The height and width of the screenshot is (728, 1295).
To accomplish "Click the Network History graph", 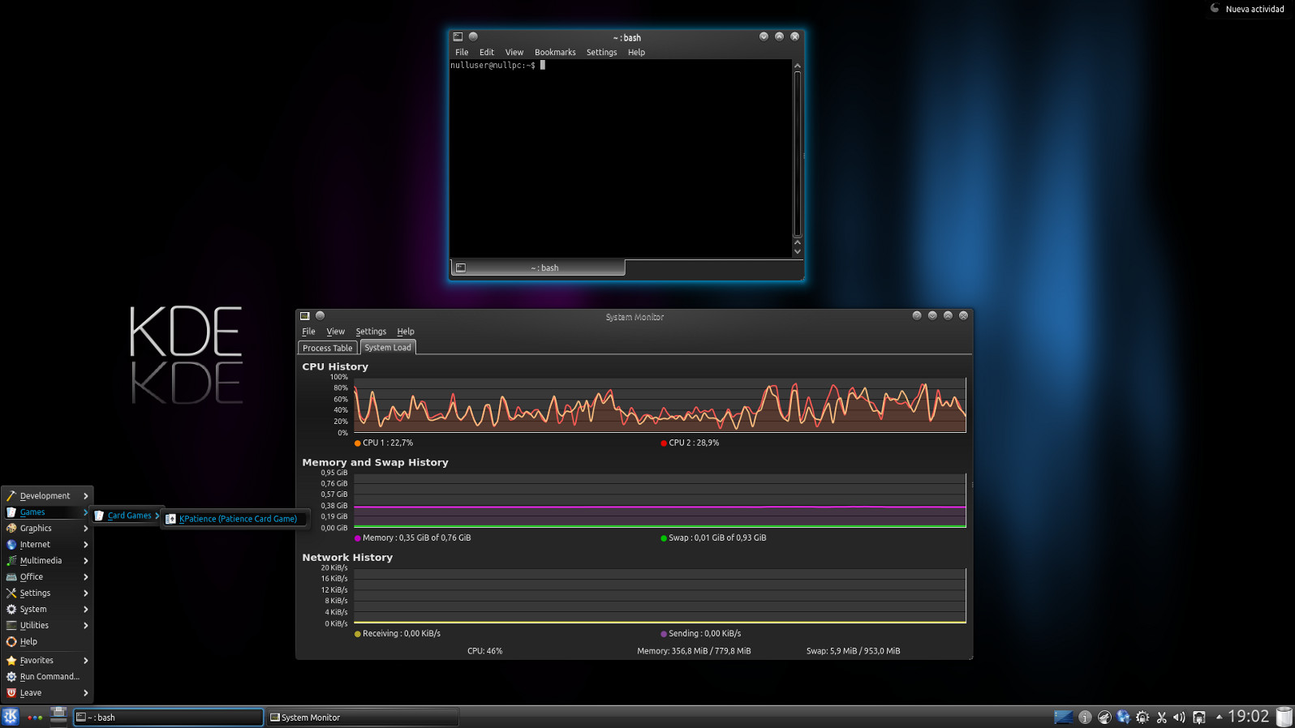I will [660, 596].
